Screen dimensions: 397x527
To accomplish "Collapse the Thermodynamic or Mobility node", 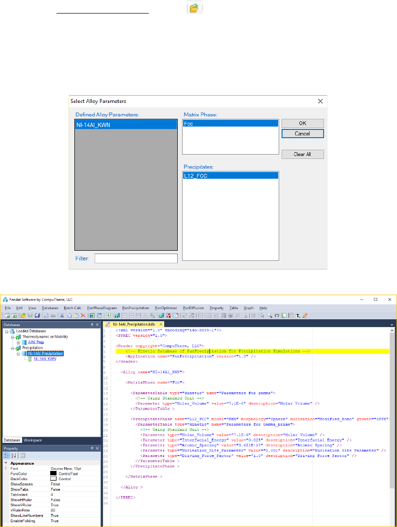I will [x=13, y=337].
